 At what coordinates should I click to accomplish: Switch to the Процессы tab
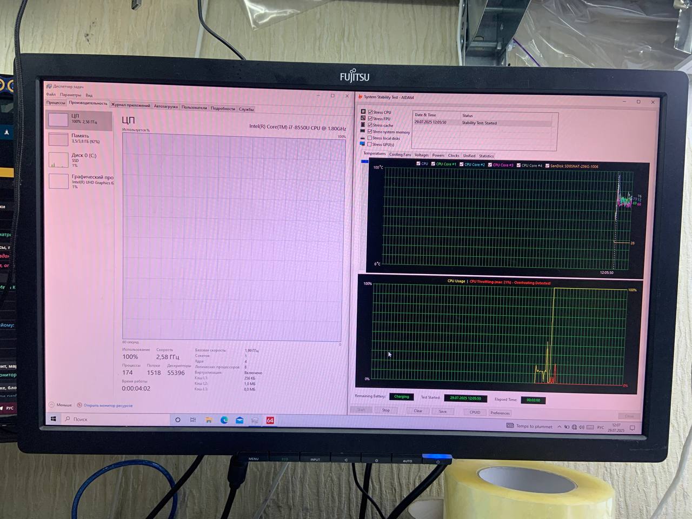[x=56, y=103]
